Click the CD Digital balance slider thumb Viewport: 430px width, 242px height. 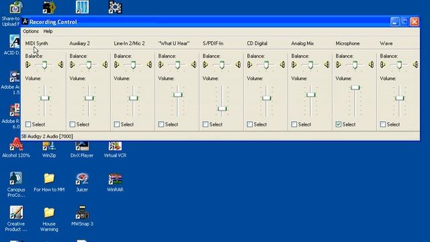(x=266, y=65)
